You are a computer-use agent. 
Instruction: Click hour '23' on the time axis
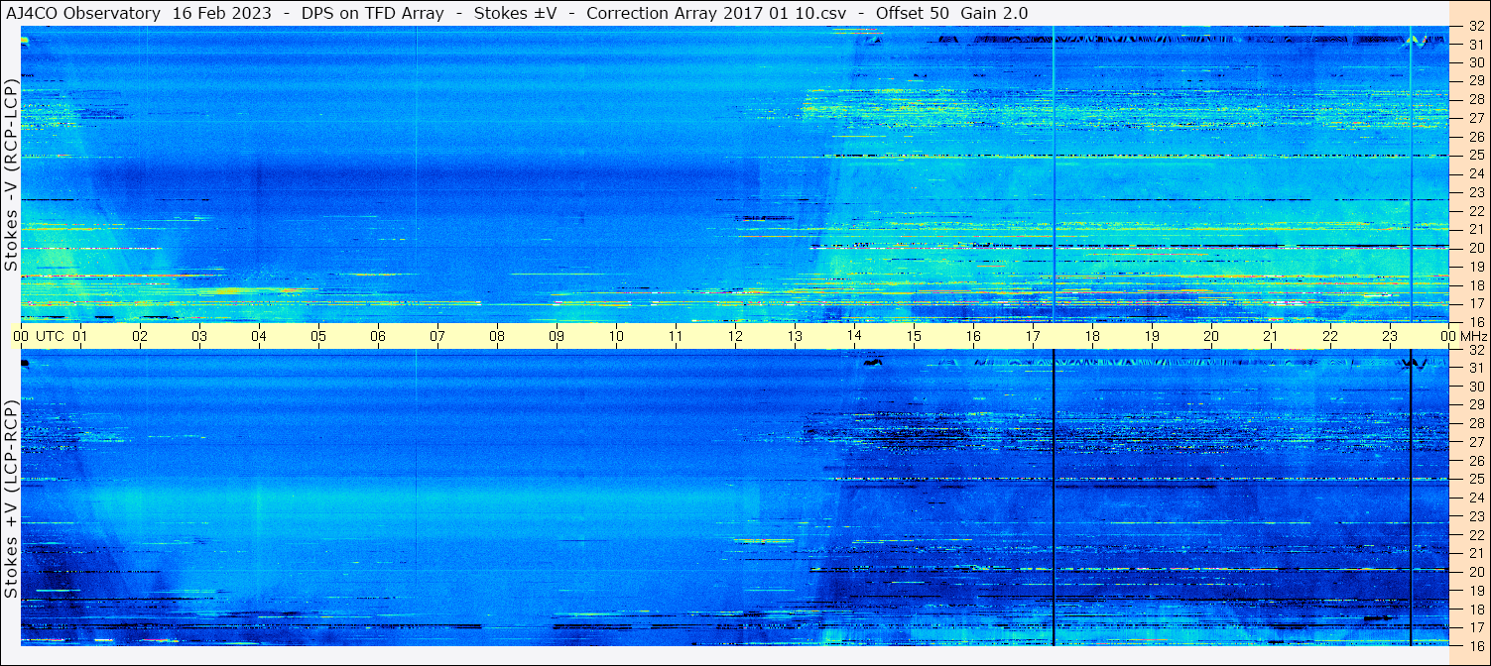pyautogui.click(x=1390, y=336)
